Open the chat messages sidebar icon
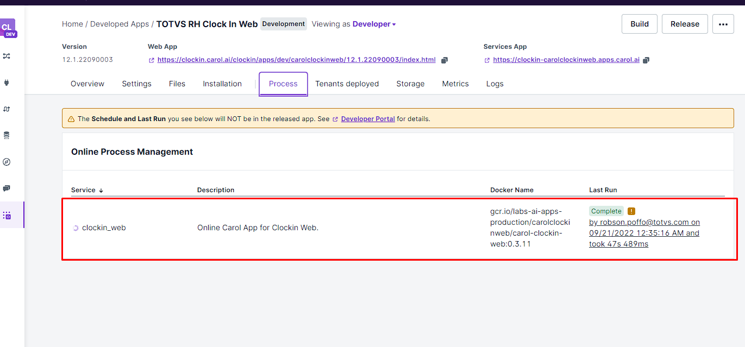This screenshot has height=347, width=745. click(x=7, y=188)
